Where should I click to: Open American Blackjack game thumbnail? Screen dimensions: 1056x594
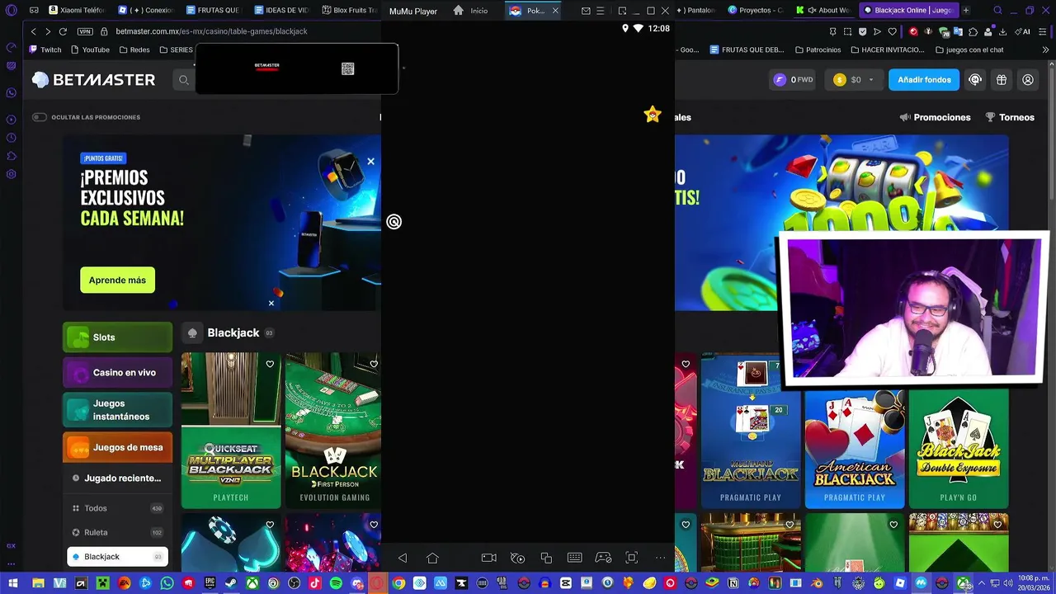(x=854, y=449)
